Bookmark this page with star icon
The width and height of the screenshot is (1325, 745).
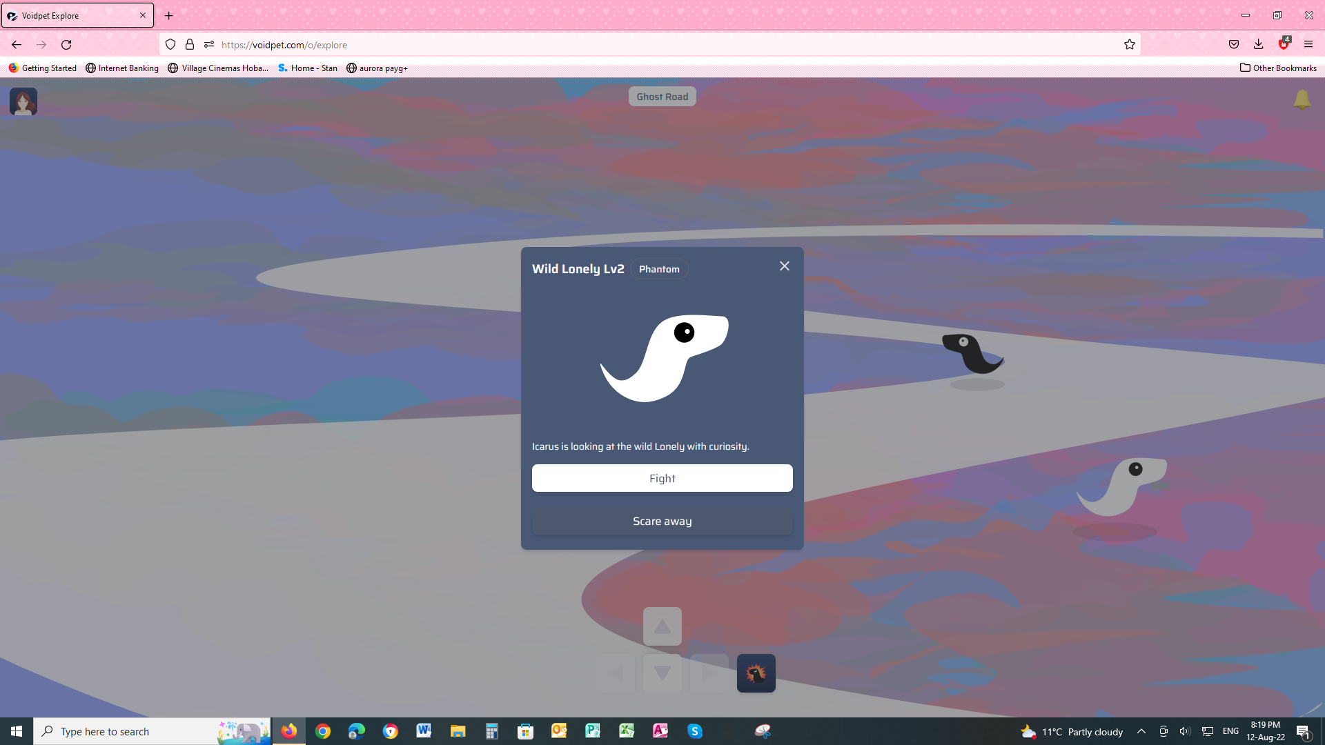pyautogui.click(x=1129, y=45)
